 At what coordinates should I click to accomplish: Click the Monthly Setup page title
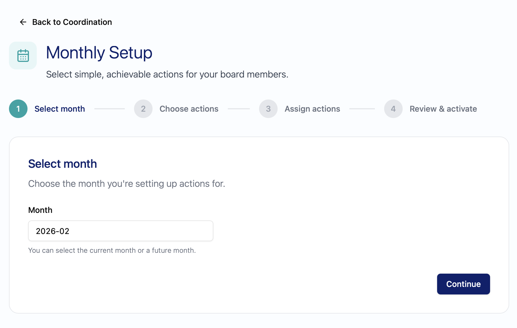pyautogui.click(x=99, y=53)
